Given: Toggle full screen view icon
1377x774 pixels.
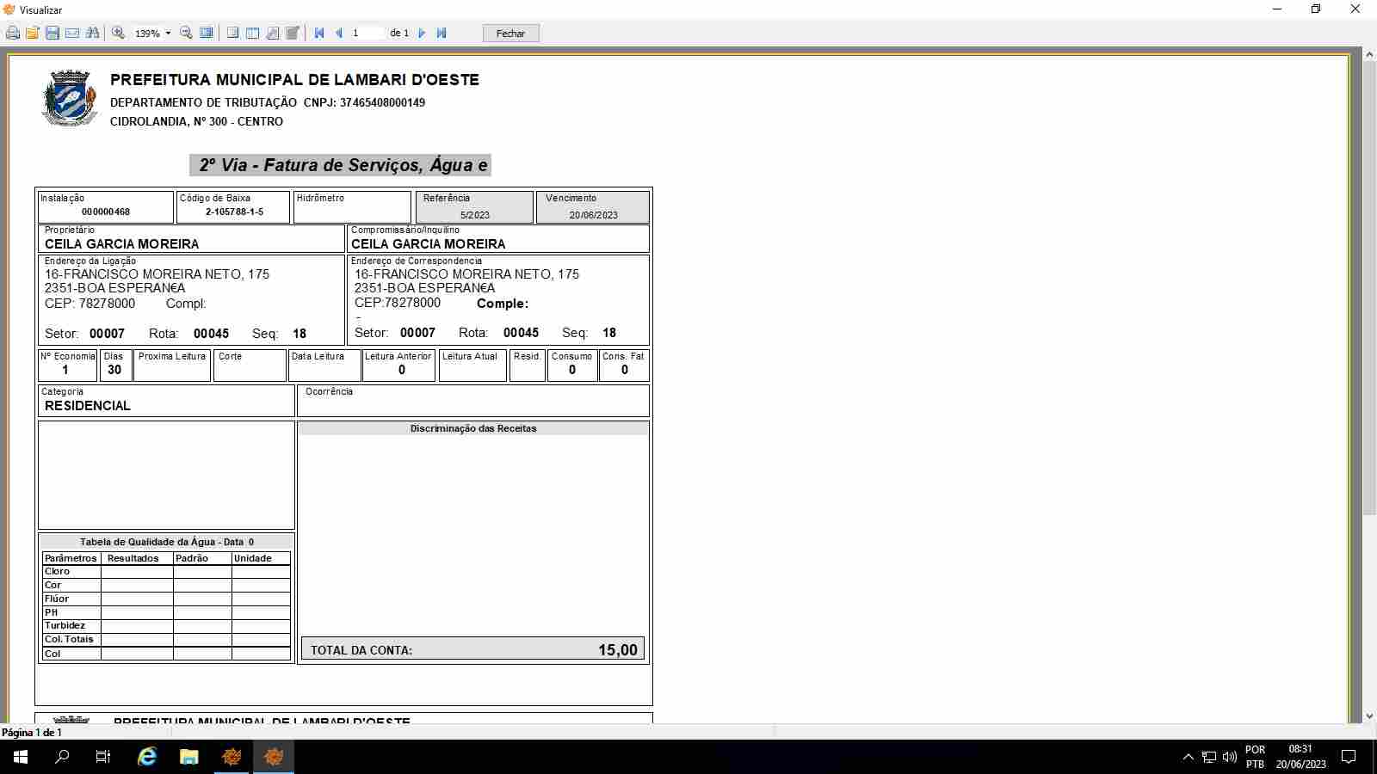Looking at the screenshot, I should pos(207,34).
